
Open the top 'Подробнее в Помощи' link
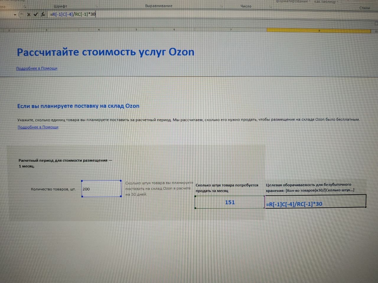coord(37,68)
